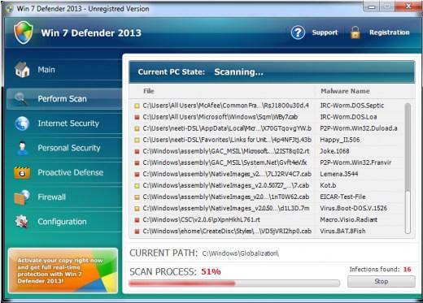Click malware name Virus.BAT.8Fish
The width and height of the screenshot is (423, 303).
tap(342, 231)
